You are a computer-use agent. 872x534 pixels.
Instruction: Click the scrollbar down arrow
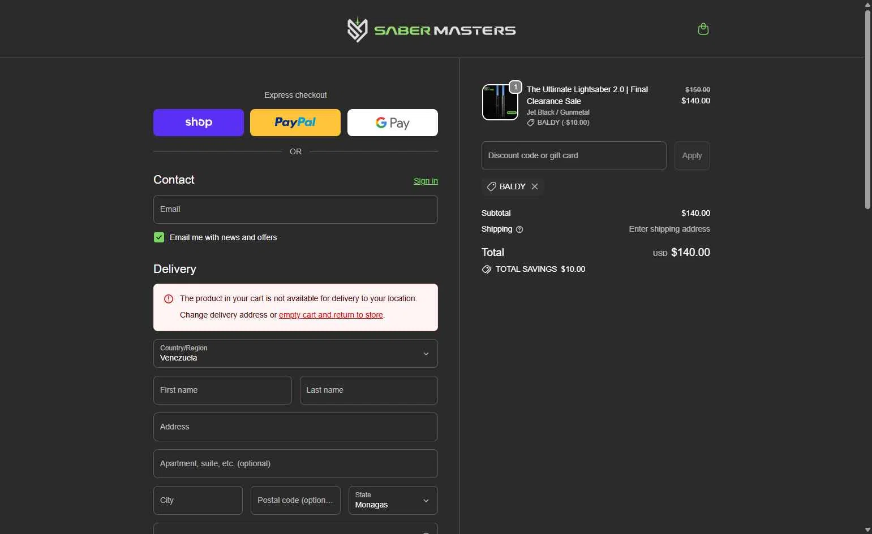coord(867,530)
